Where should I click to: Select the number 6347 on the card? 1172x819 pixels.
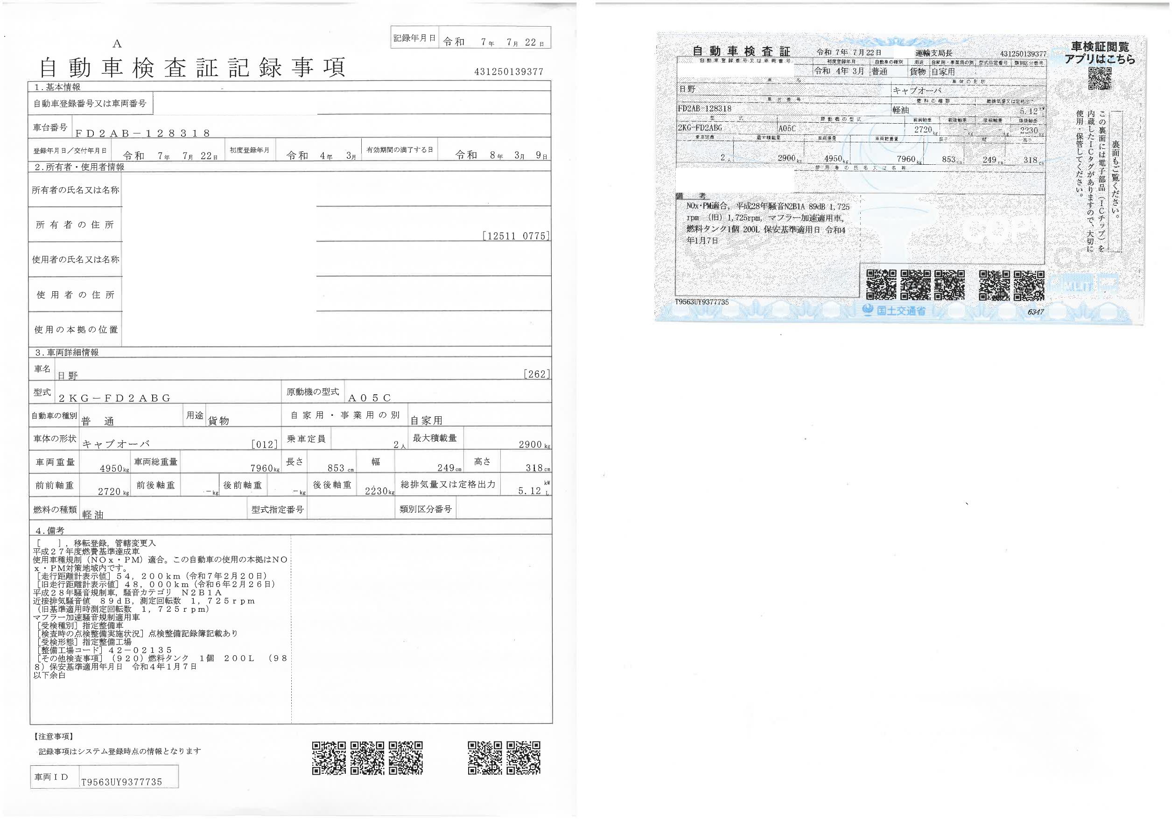click(x=1036, y=312)
